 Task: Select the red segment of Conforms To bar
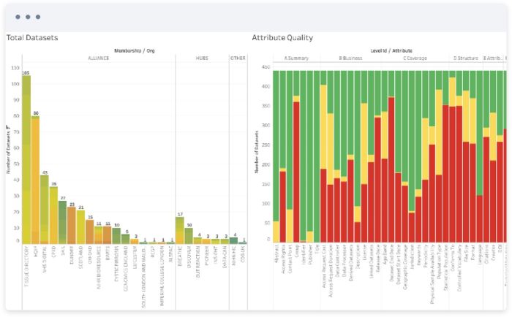point(452,174)
